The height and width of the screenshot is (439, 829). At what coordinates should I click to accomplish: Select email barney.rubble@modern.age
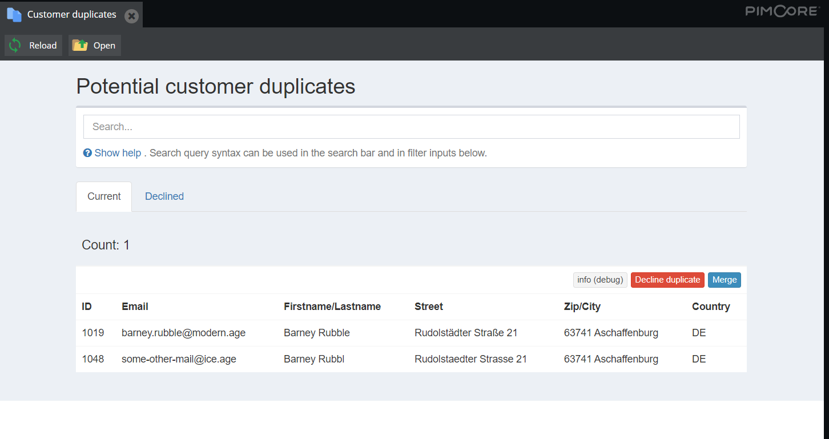coord(184,333)
